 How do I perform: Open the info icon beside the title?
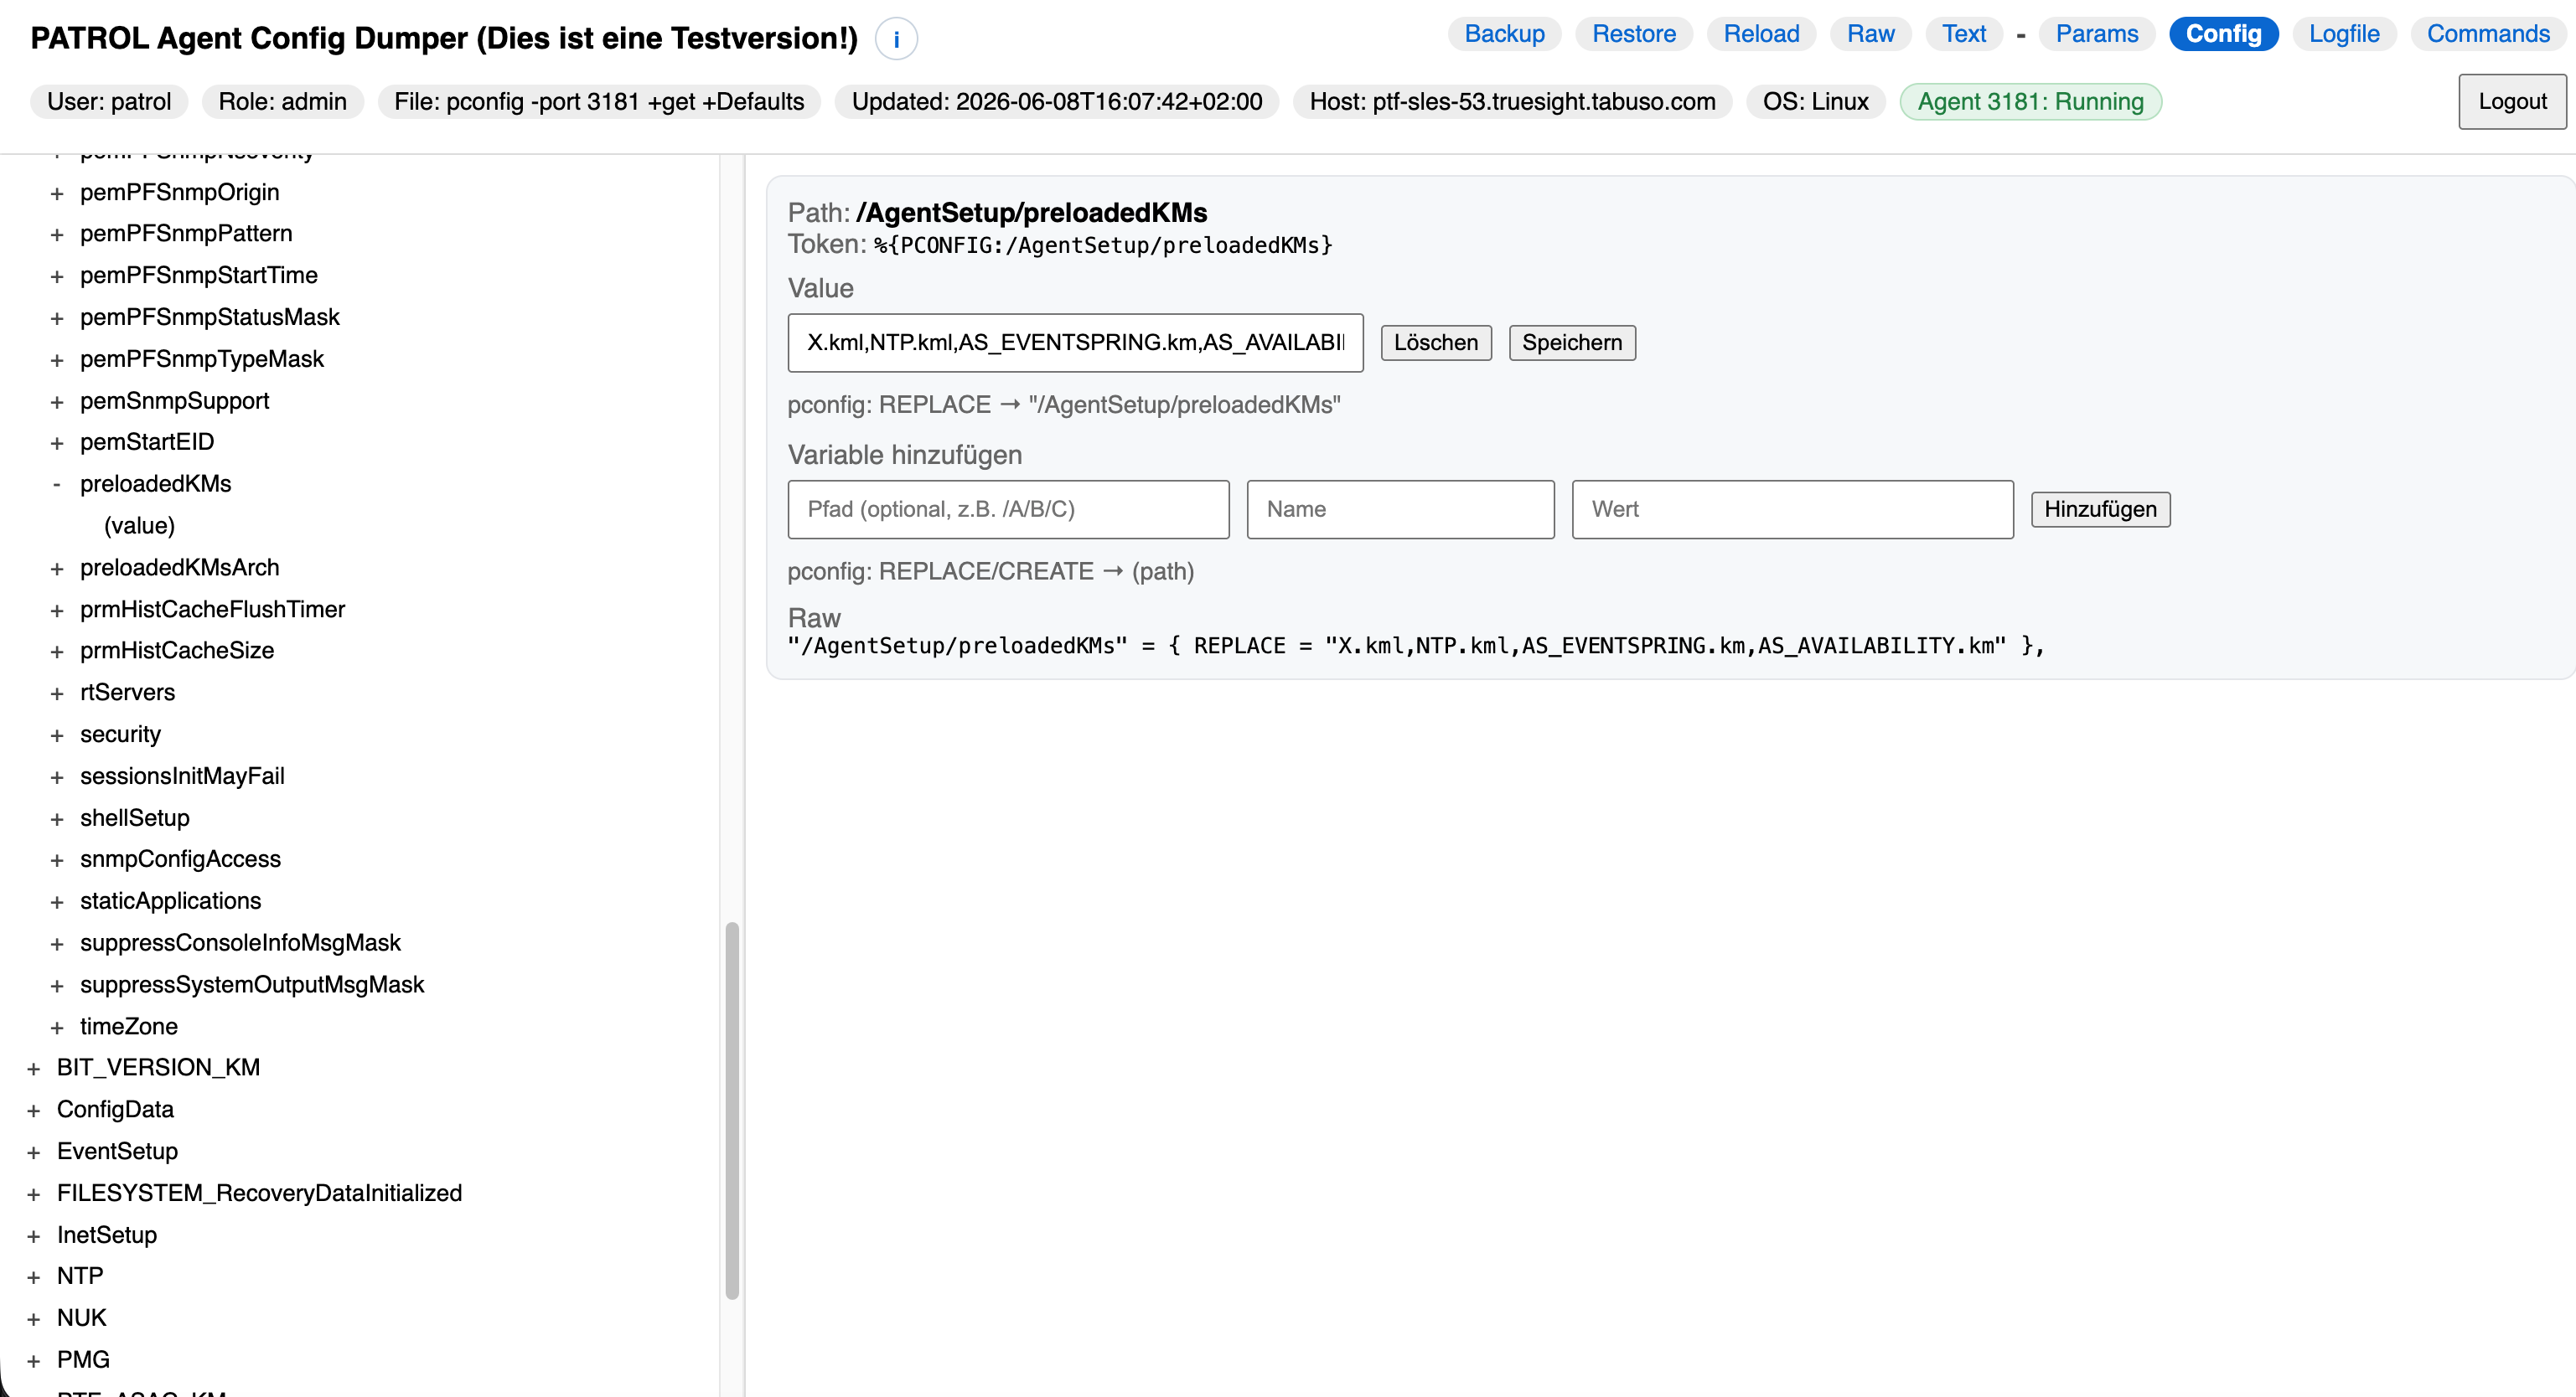point(896,39)
